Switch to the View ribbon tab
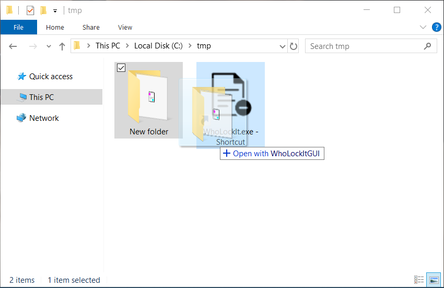This screenshot has width=444, height=288. click(125, 28)
